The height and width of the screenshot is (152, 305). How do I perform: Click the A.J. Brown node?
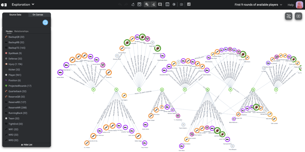tap(87, 143)
